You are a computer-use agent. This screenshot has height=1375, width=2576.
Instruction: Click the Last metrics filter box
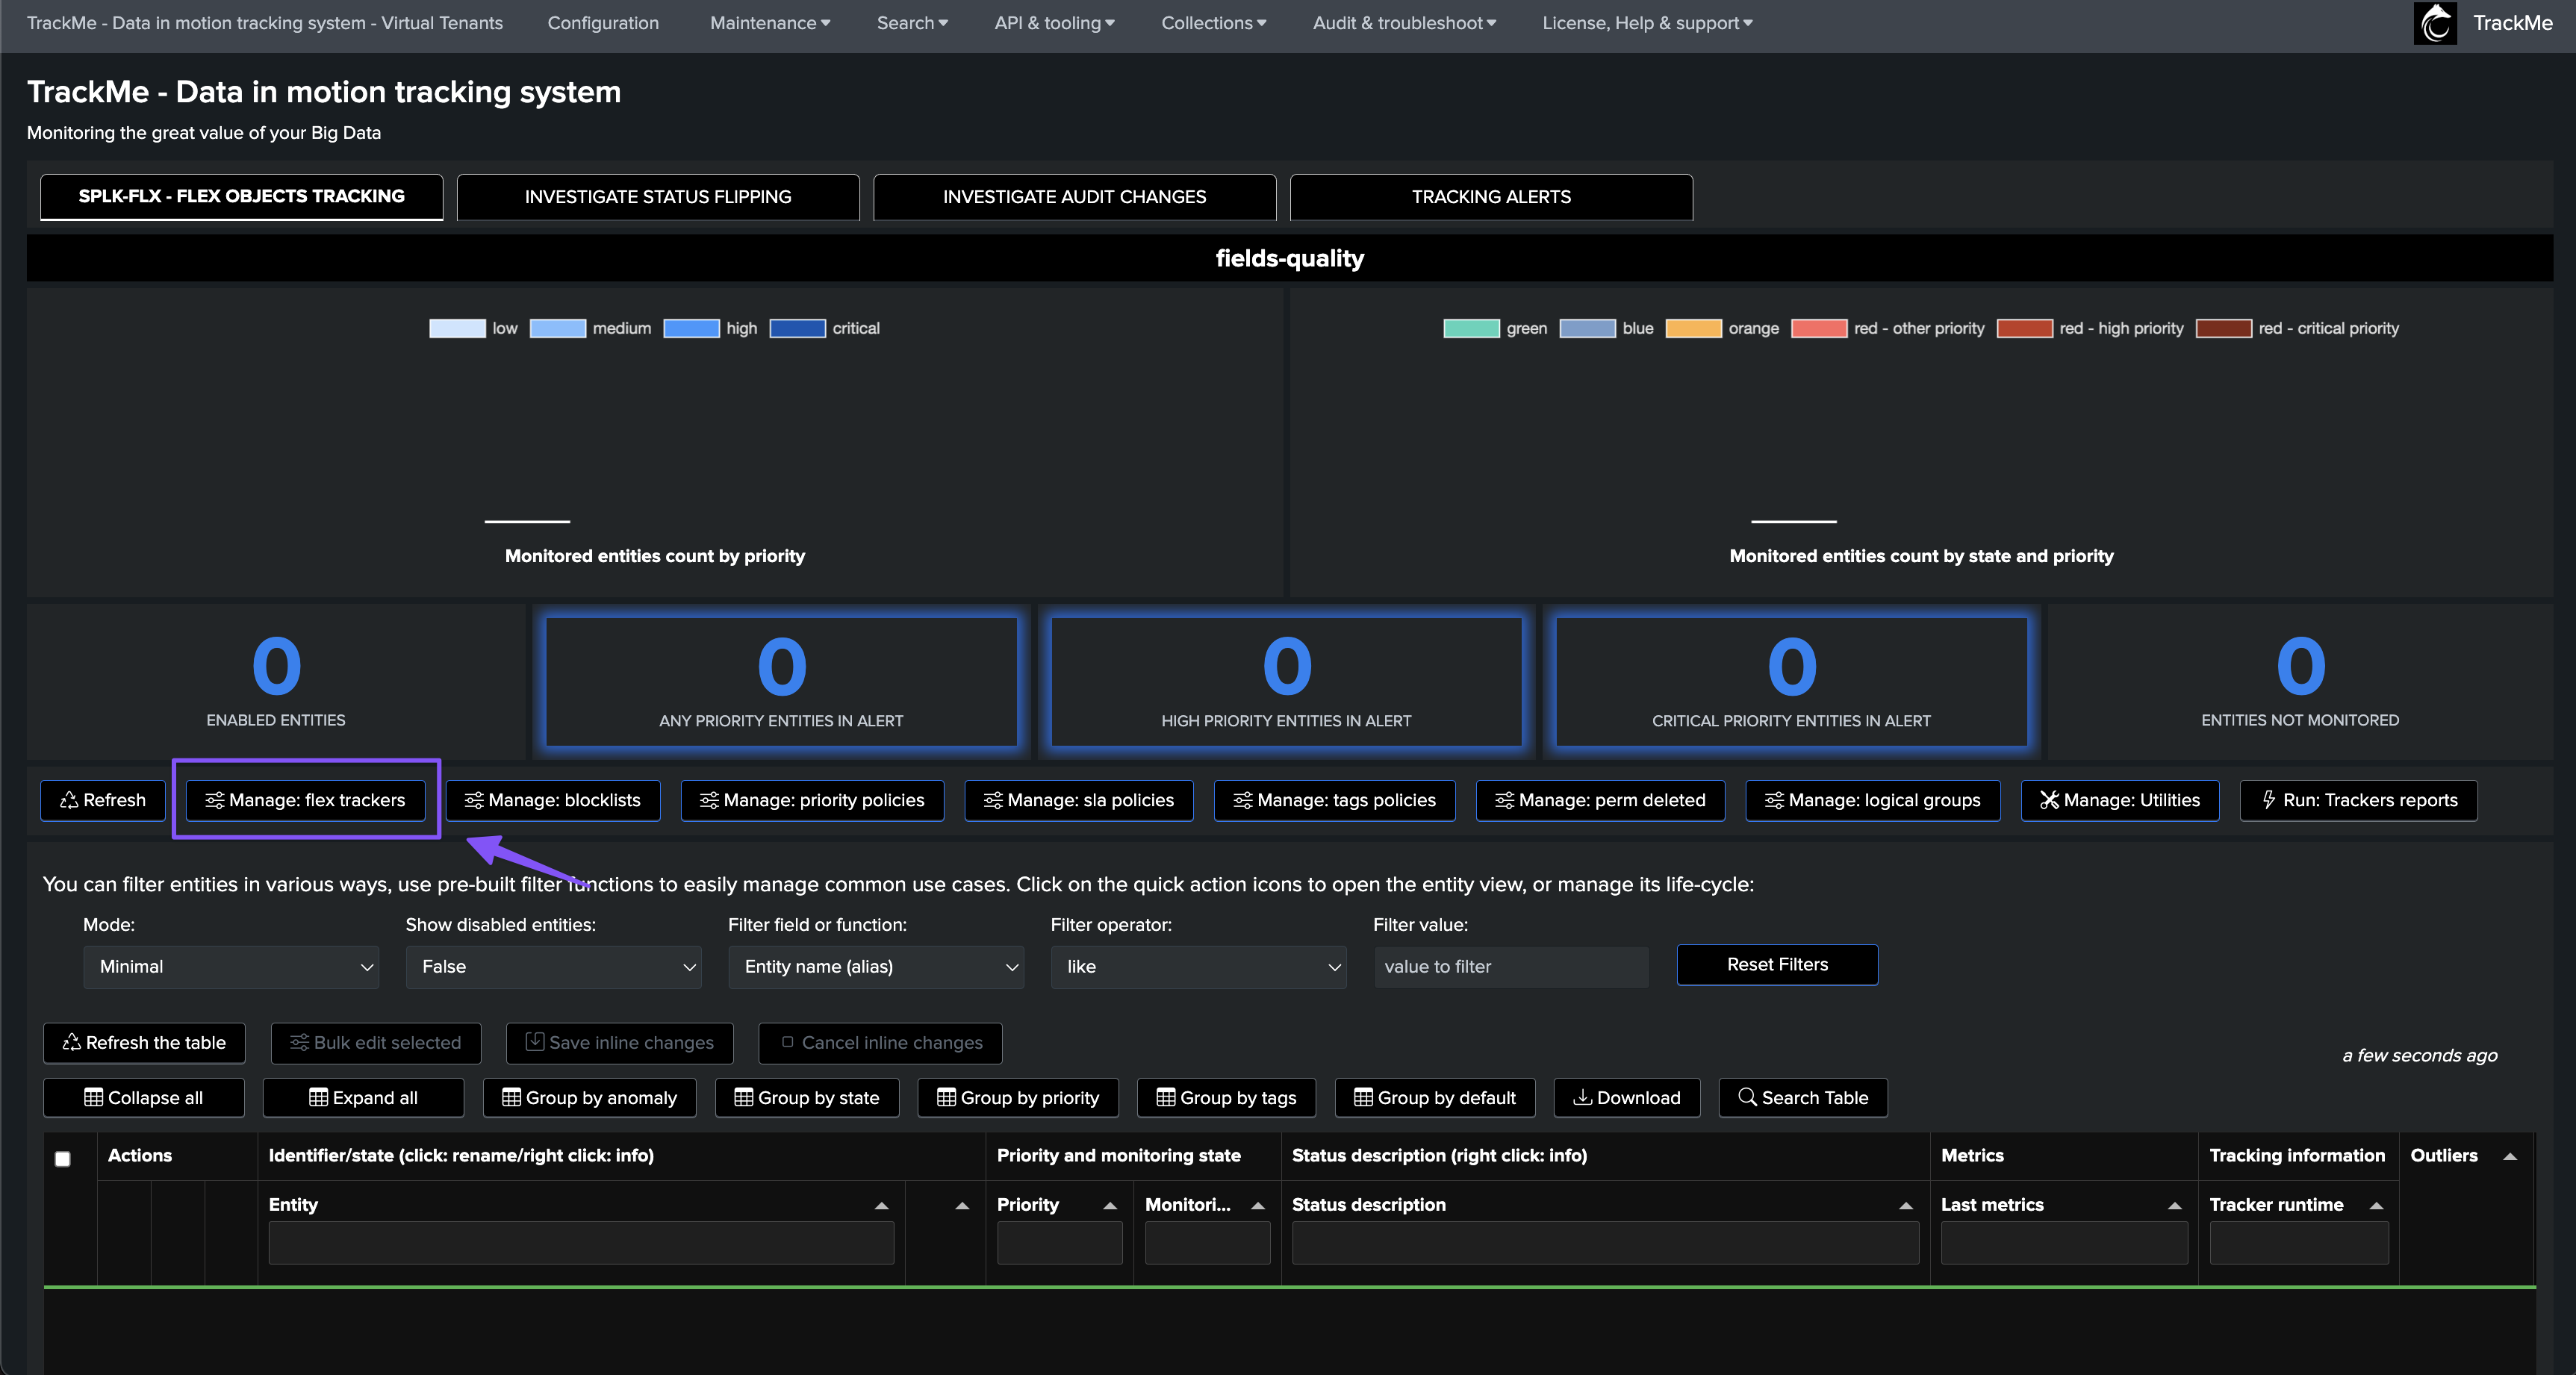click(x=2064, y=1244)
